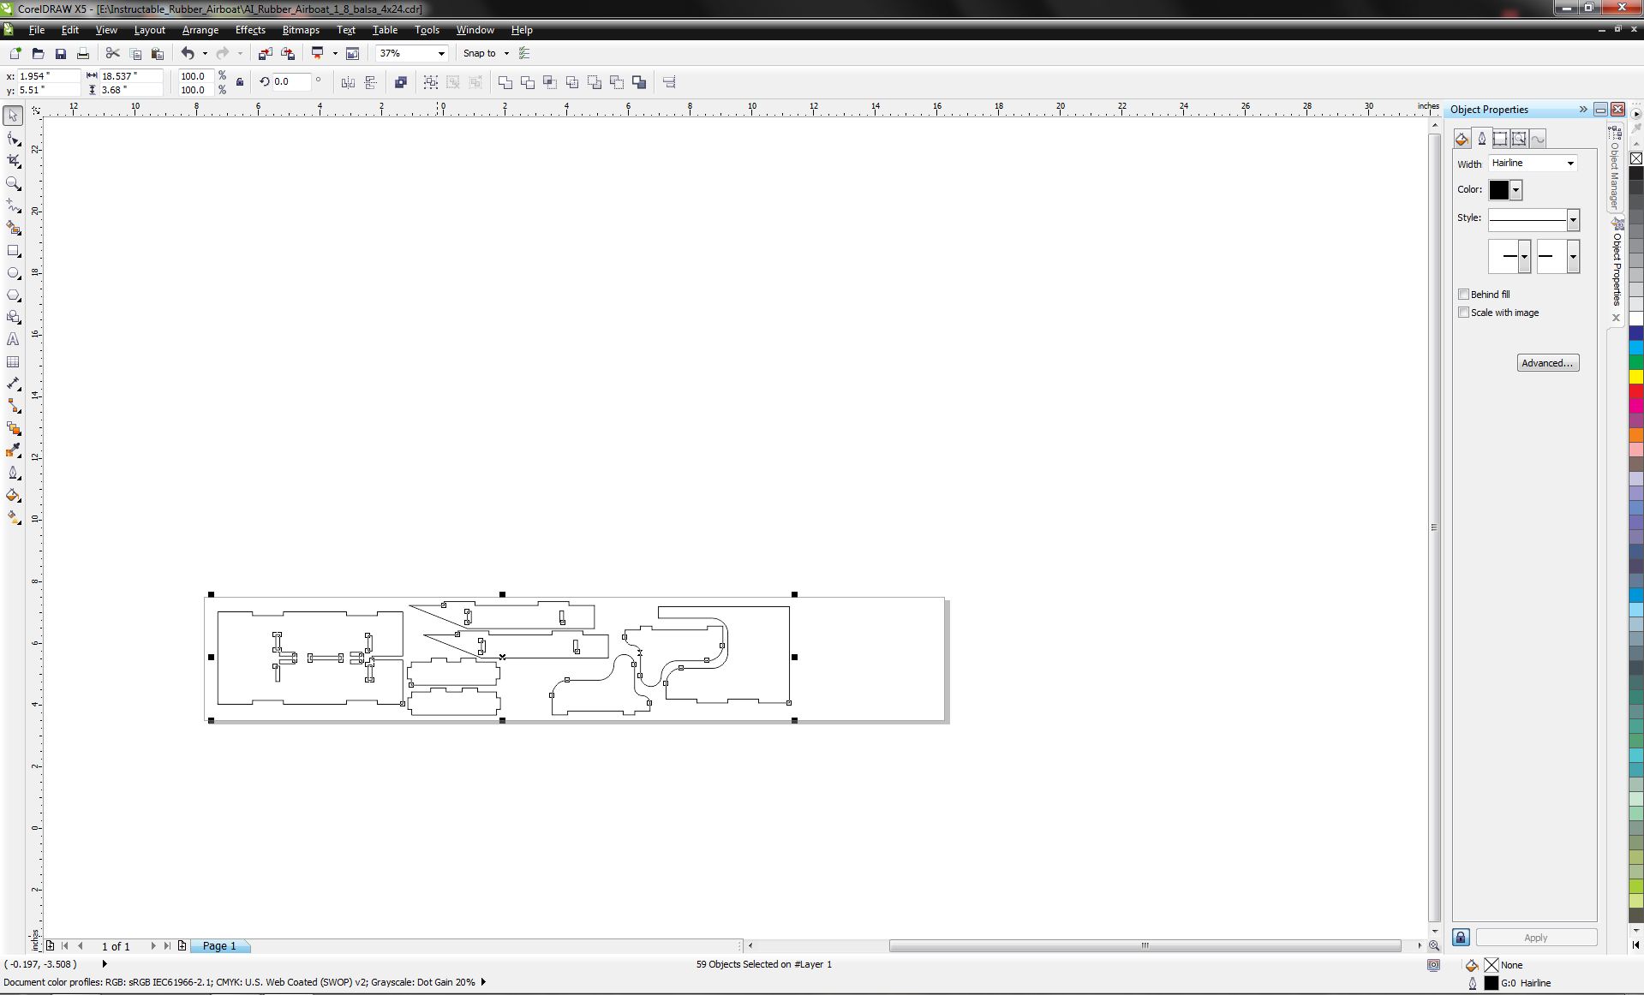Select the Ellipse tool
The image size is (1644, 995).
tap(14, 273)
